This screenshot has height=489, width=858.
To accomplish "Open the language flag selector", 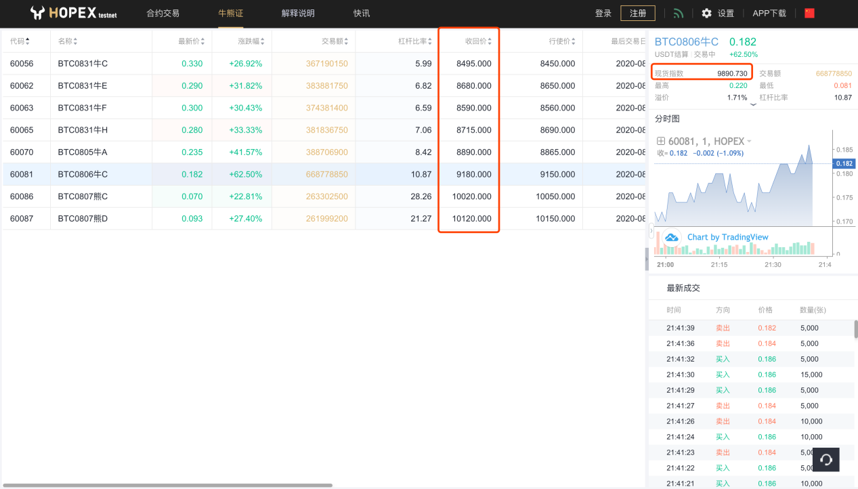I will click(x=809, y=14).
